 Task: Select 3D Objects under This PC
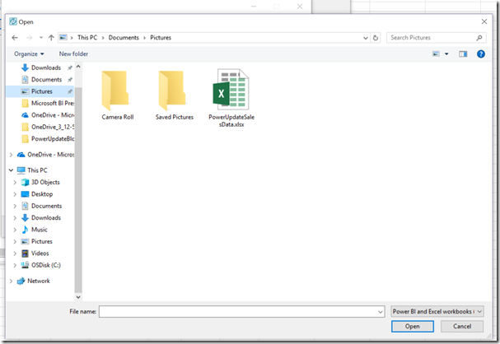point(40,182)
